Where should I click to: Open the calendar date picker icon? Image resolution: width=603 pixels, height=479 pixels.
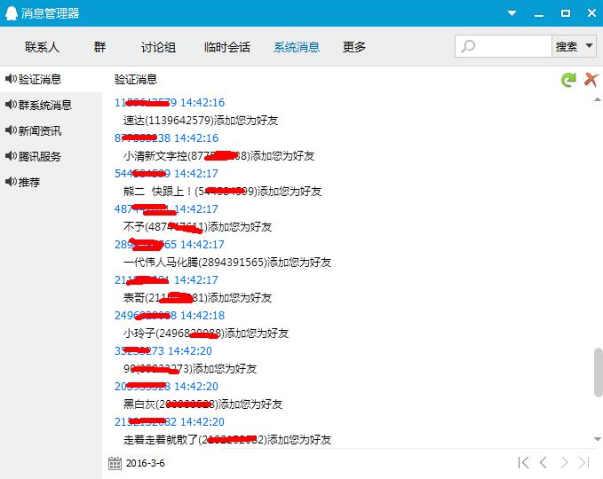(115, 463)
